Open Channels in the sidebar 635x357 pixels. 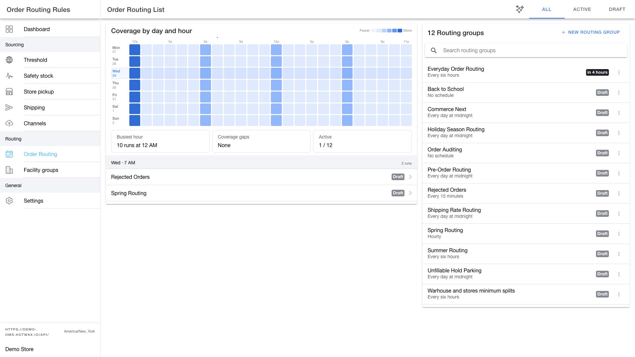coord(50,123)
